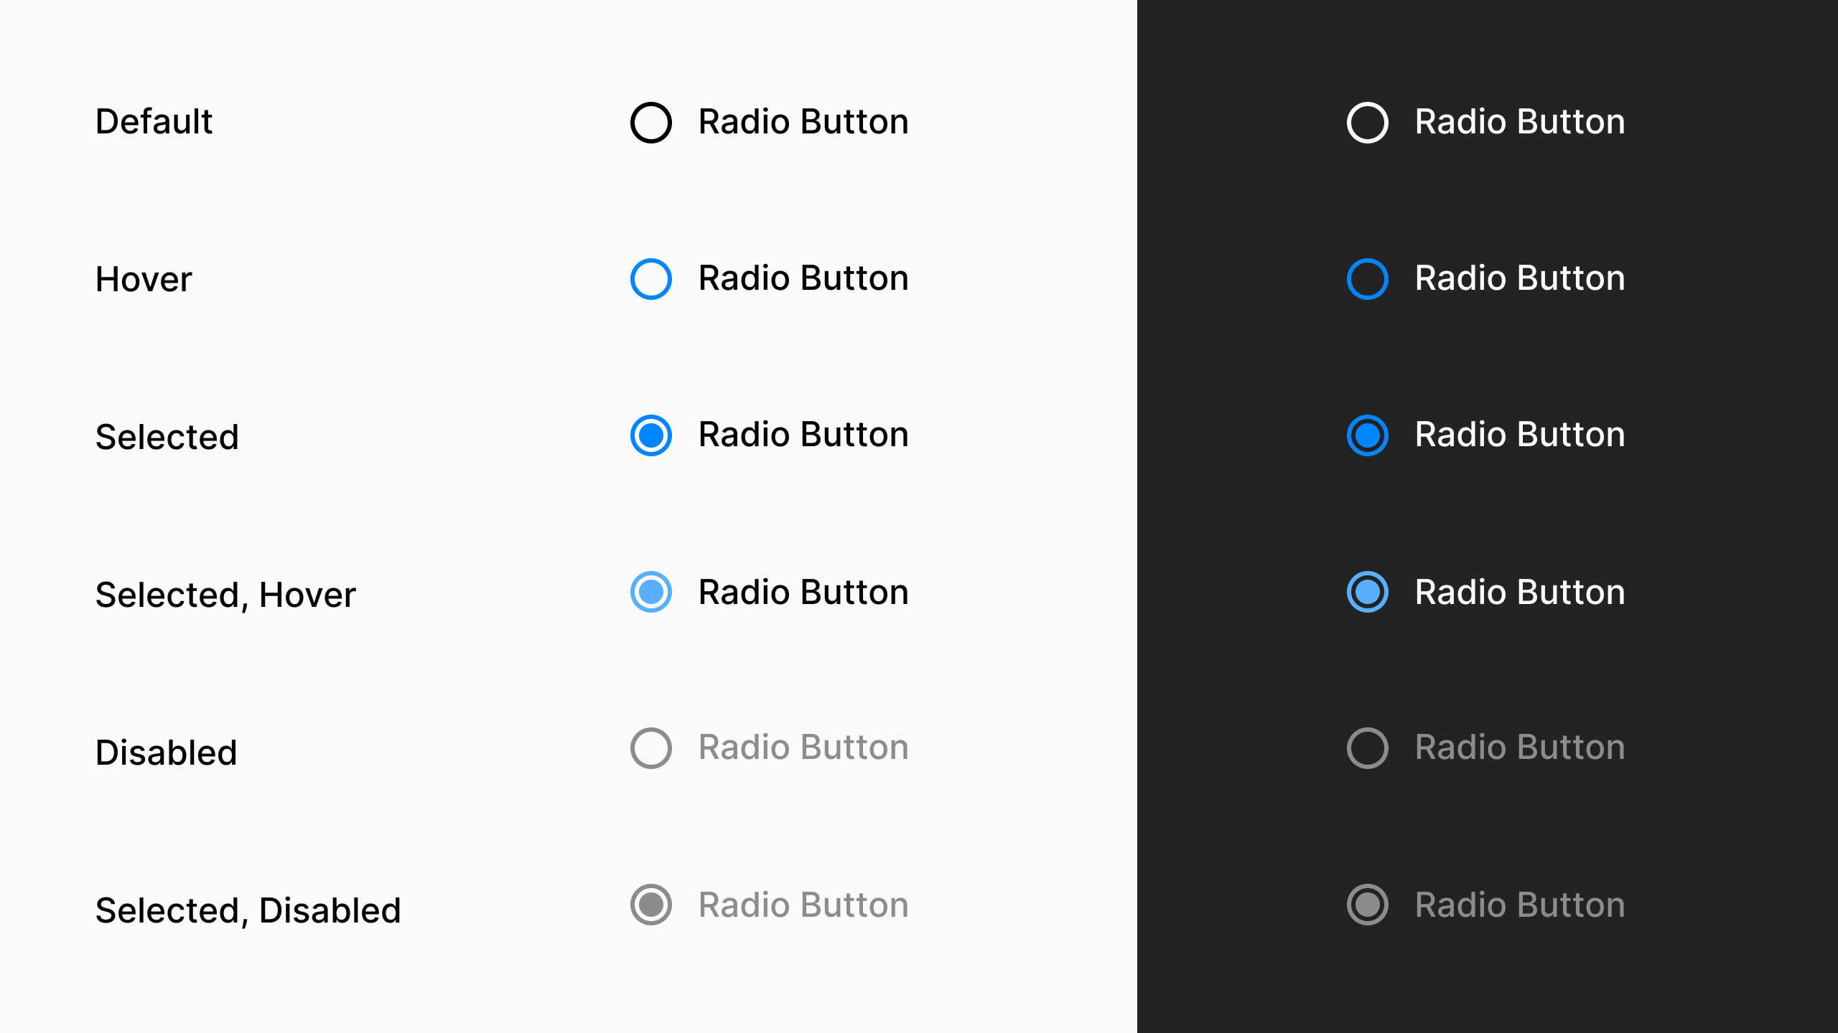Click the top Radio Button label in dark theme
This screenshot has width=1838, height=1033.
(x=1519, y=121)
